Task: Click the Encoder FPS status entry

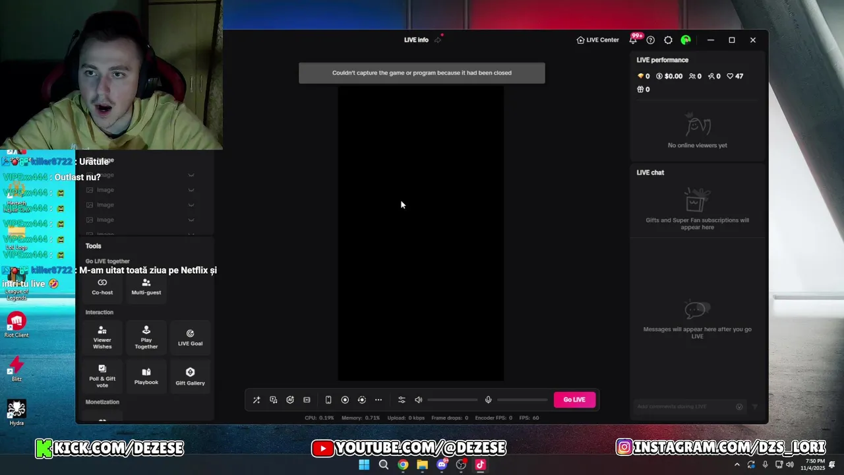Action: (494, 418)
